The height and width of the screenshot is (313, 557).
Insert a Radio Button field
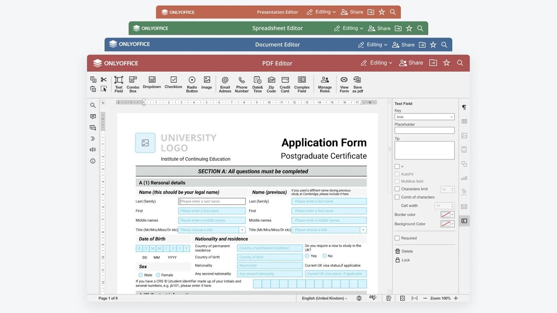pyautogui.click(x=191, y=84)
